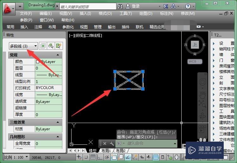Open the Autodesk 360 triangle icon
Viewport: 237px width, 163px height.
point(173,6)
